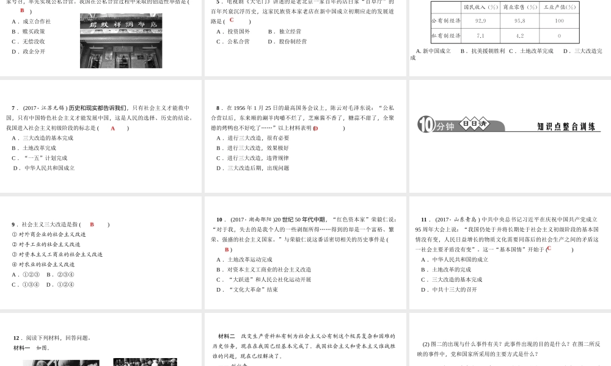Screen dimensions: 611x366
Task: Select question 8 option A 进行三大改造，很有必要
Action: point(253,138)
